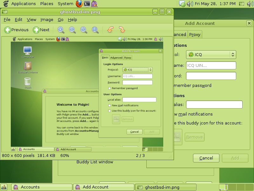
Task: Open the Image menu
Action: click(47, 20)
